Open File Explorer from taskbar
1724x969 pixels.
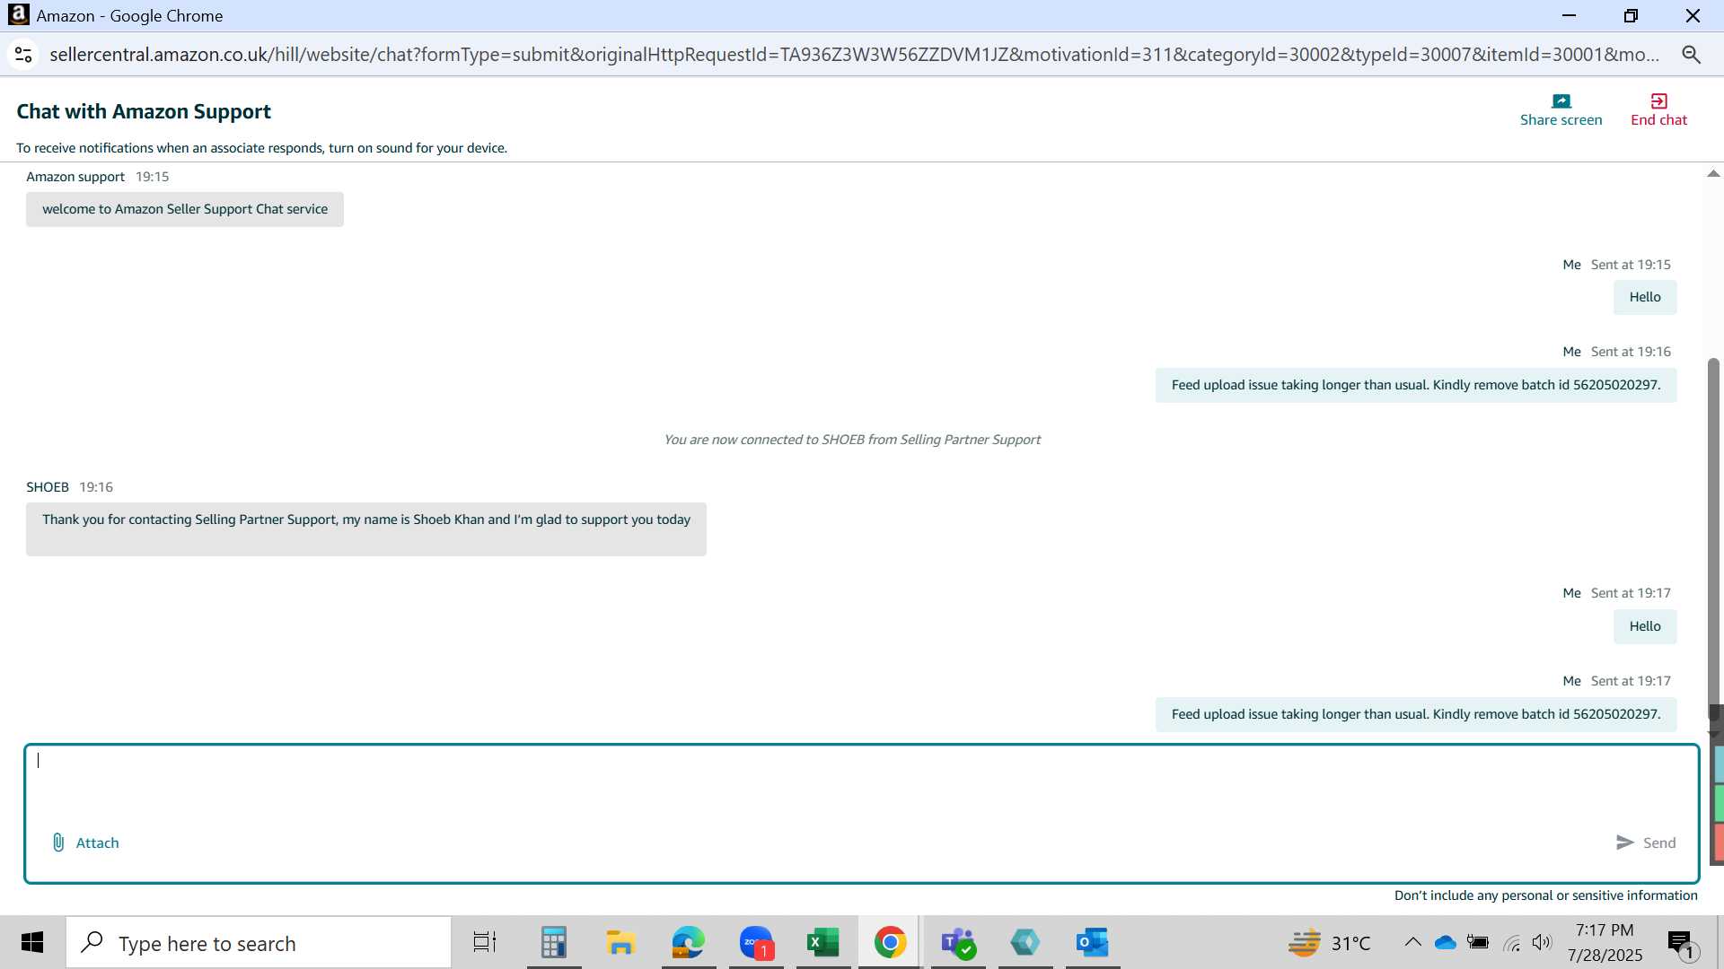pyautogui.click(x=620, y=943)
